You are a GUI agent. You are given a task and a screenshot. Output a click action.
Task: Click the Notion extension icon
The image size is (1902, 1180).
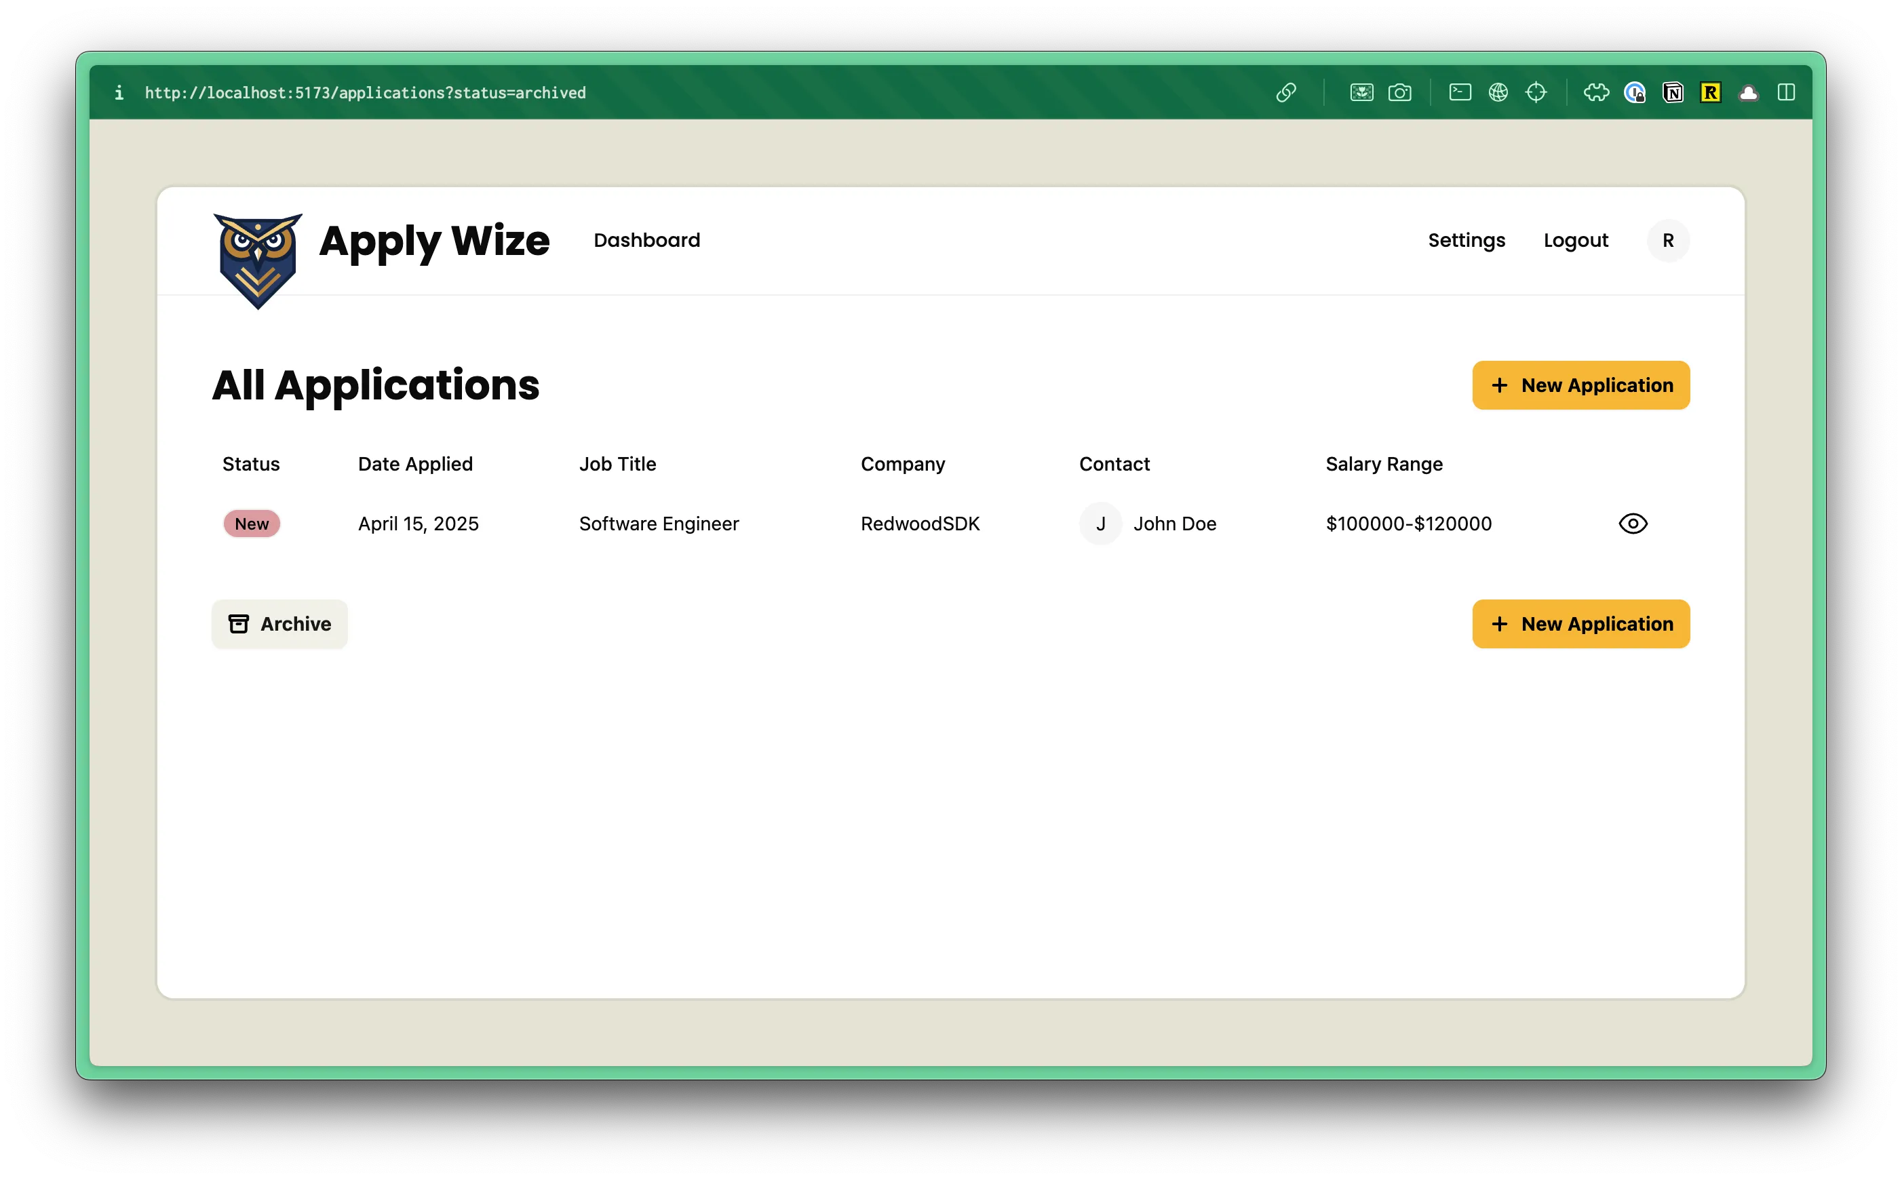click(x=1672, y=92)
